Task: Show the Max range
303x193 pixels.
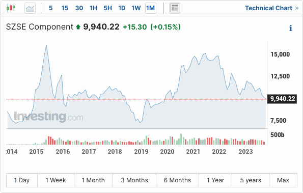Action: click(283, 180)
